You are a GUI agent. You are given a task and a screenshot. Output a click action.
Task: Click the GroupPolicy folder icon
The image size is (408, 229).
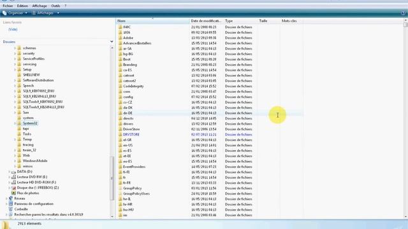click(120, 188)
